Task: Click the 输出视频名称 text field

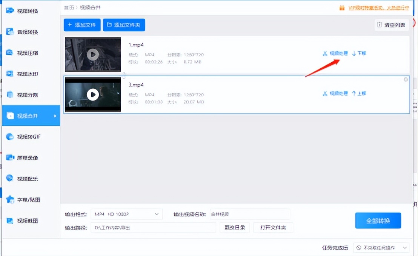Action: pos(249,214)
